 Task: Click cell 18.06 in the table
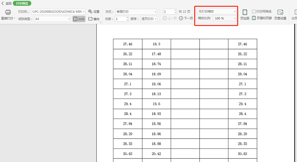pyautogui.click(x=156, y=84)
